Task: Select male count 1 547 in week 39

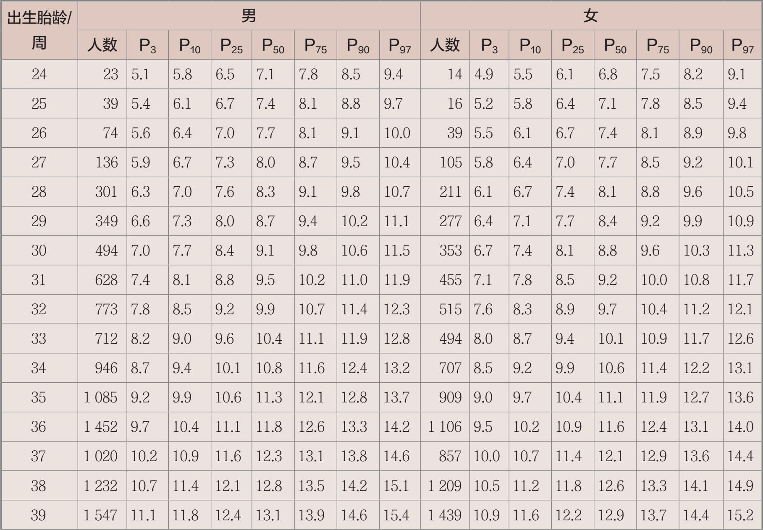Action: (x=101, y=515)
